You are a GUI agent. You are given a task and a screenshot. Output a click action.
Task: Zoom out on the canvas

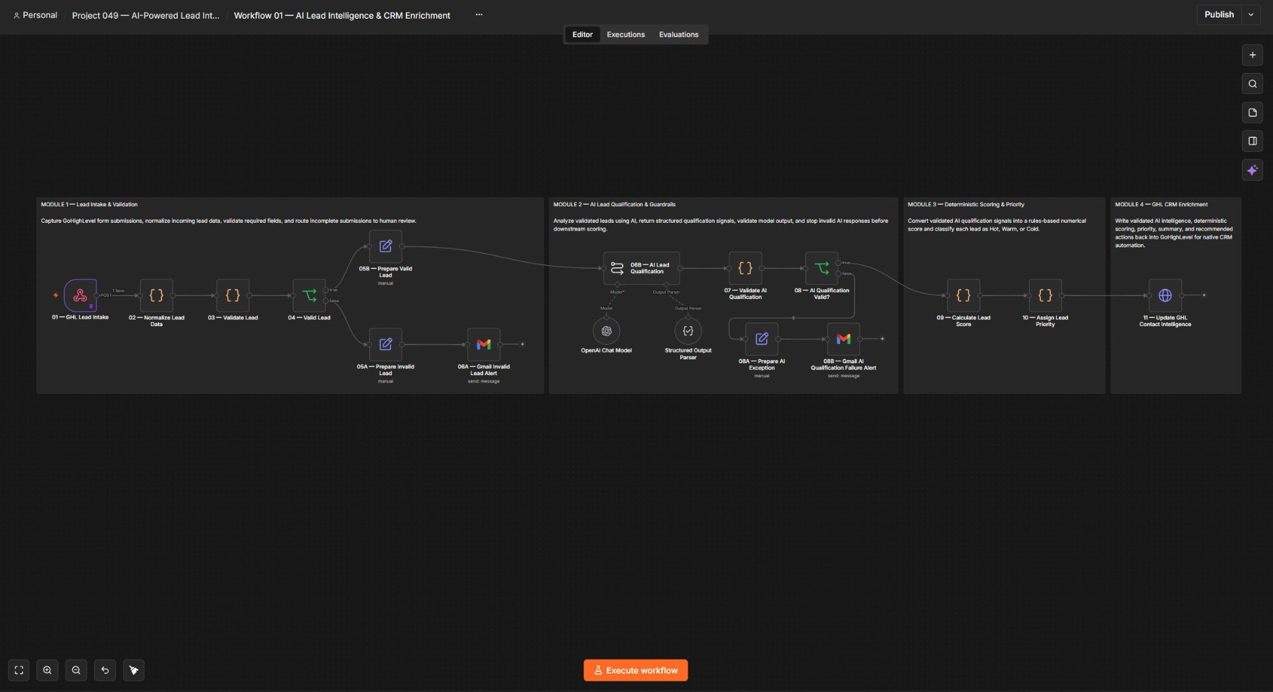[x=76, y=670]
